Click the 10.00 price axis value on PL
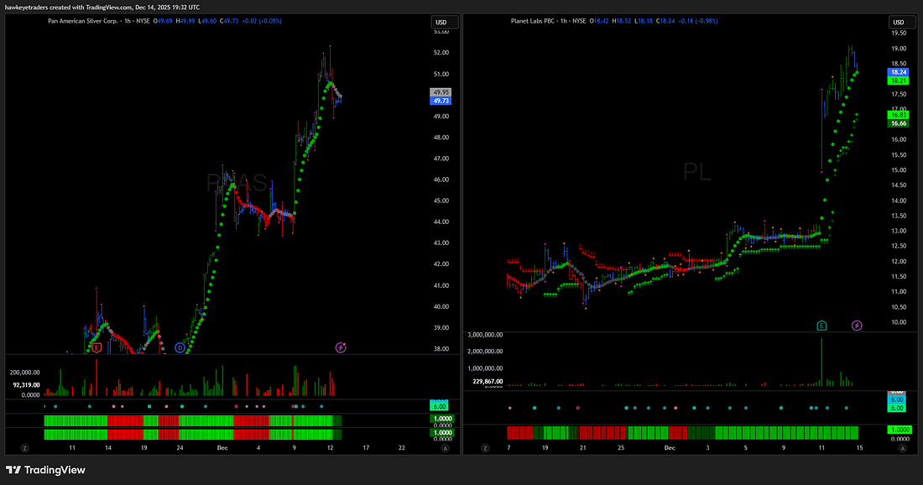The width and height of the screenshot is (923, 485). (899, 322)
